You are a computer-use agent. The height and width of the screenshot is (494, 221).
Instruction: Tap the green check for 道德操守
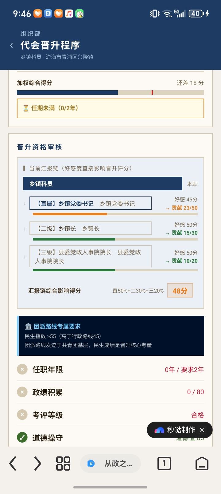[x=22, y=437]
